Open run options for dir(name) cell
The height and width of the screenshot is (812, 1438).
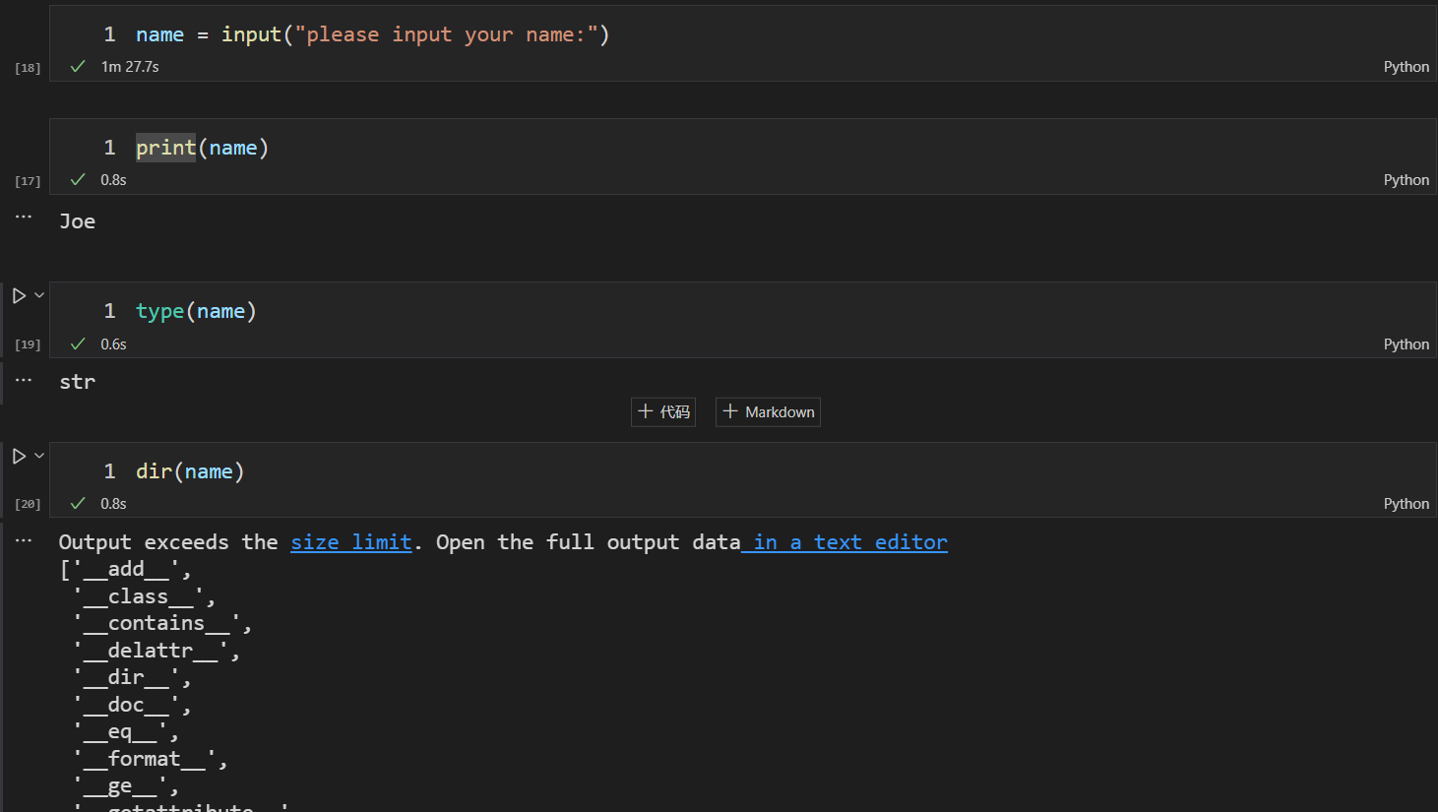pos(39,455)
